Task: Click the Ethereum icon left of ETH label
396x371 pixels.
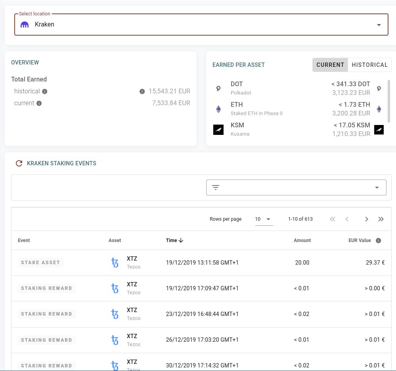Action: [x=218, y=109]
